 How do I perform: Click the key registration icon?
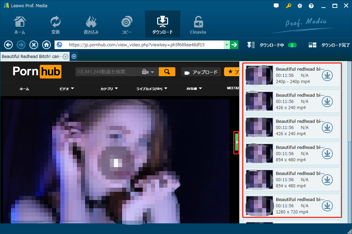click(x=289, y=6)
